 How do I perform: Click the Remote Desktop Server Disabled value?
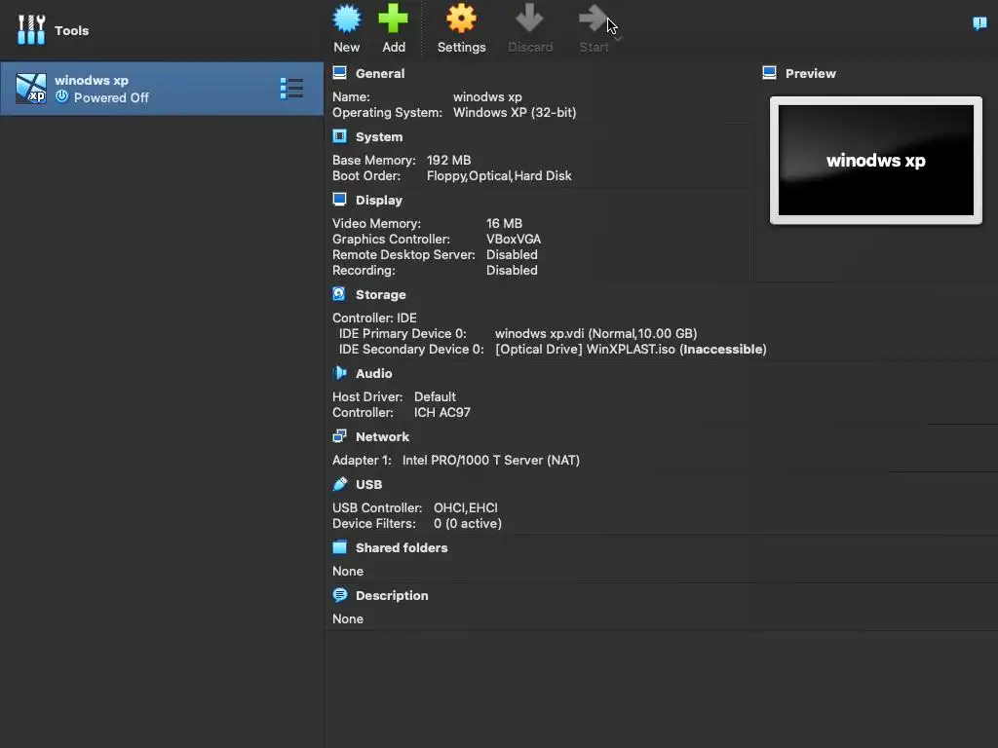click(x=512, y=254)
